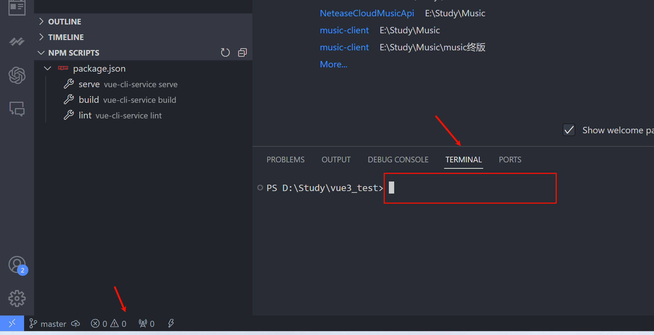Viewport: 654px width, 335px height.
Task: Click the wrench icon for the build script
Action: point(69,100)
